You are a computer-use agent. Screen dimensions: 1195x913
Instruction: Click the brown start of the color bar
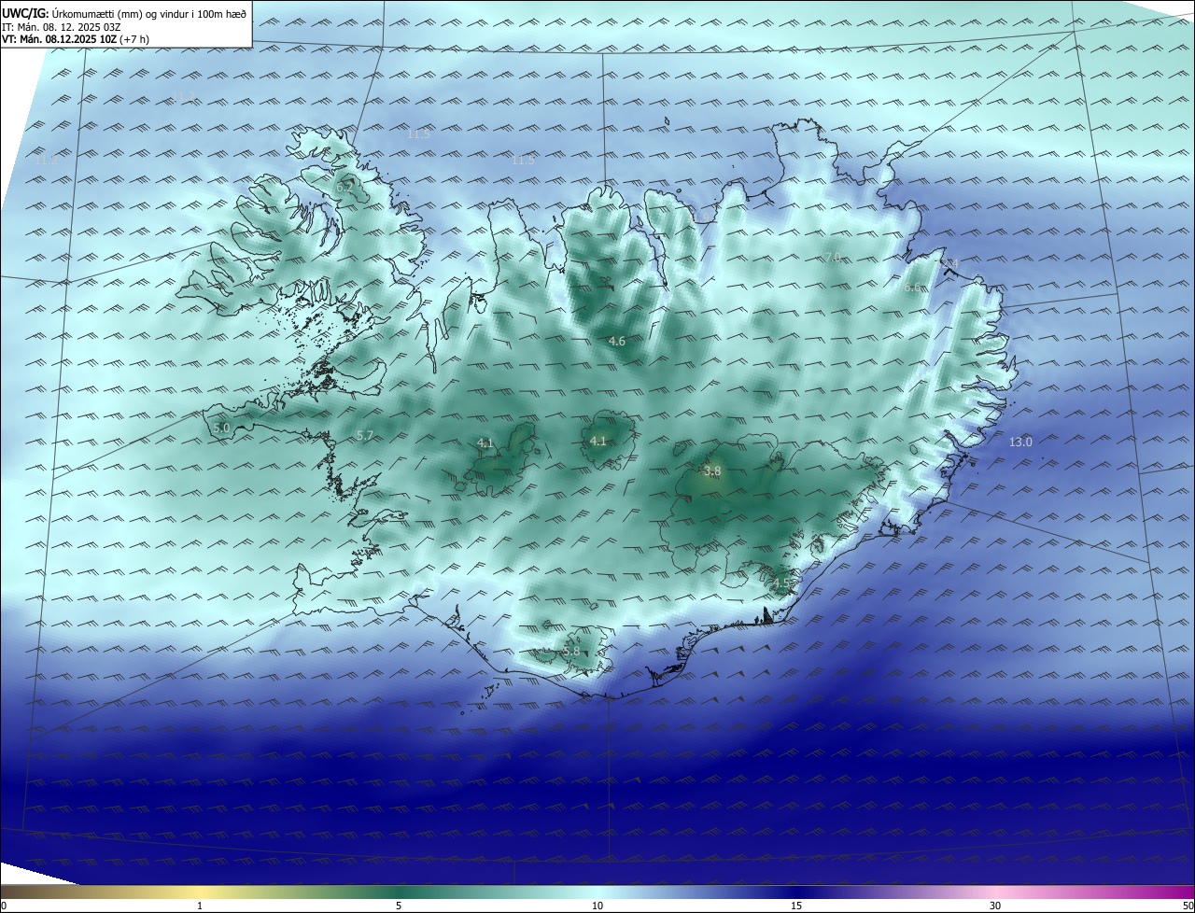pyautogui.click(x=11, y=892)
